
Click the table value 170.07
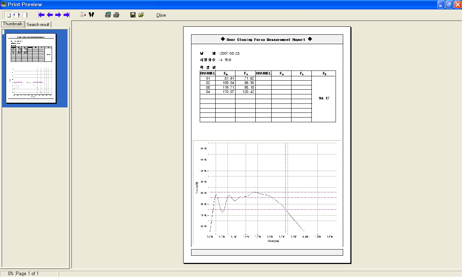tap(228, 92)
